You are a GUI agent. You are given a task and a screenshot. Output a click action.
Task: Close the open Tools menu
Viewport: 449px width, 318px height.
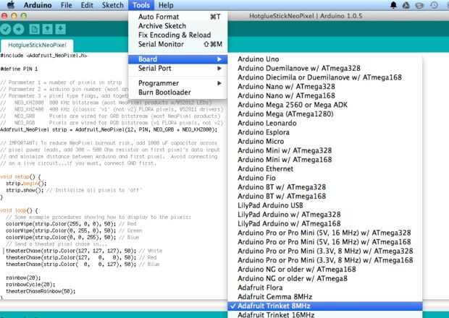[x=141, y=5]
